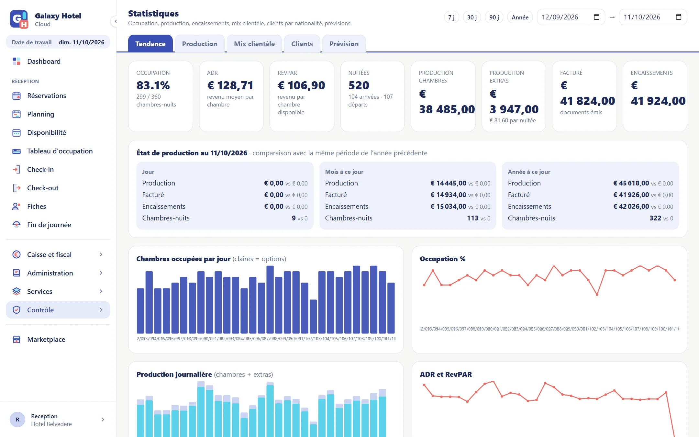
Task: Select the 7 j period button
Action: click(451, 17)
